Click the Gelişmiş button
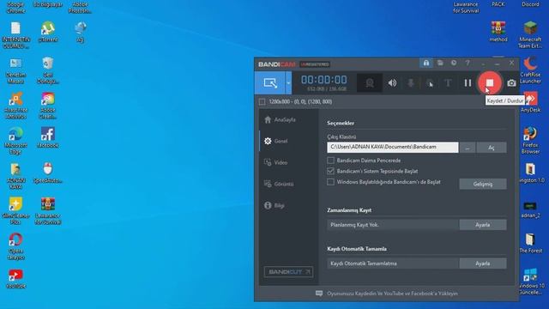 pyautogui.click(x=483, y=184)
